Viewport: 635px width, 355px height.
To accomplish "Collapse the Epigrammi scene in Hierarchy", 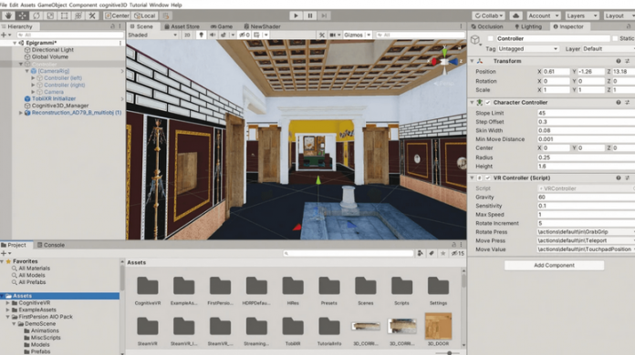I will pyautogui.click(x=15, y=43).
